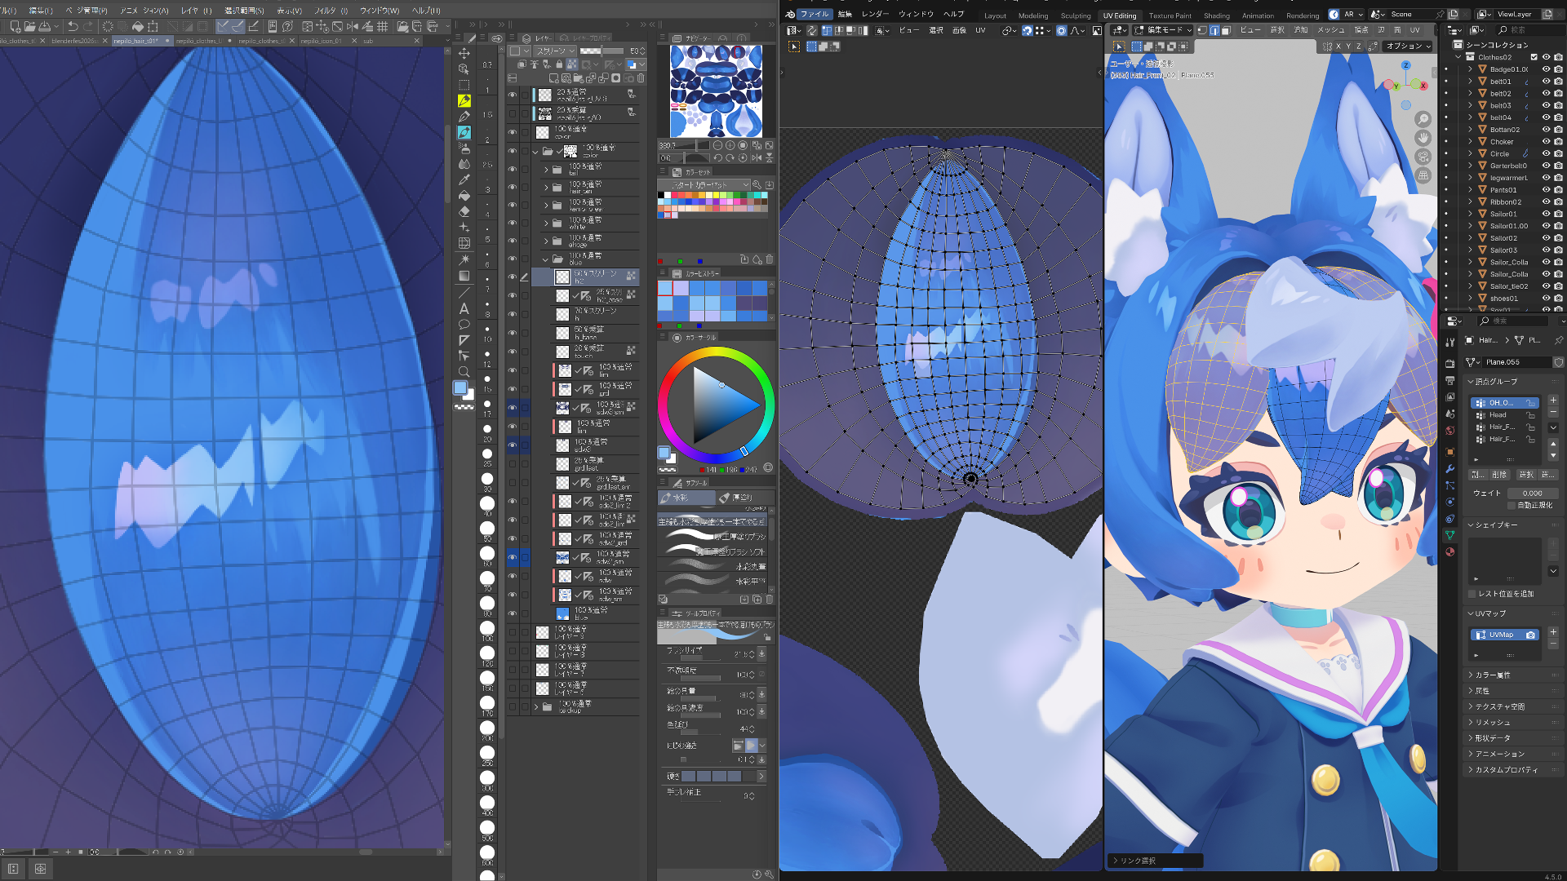
Task: Click the delete layer trash icon
Action: tap(641, 78)
